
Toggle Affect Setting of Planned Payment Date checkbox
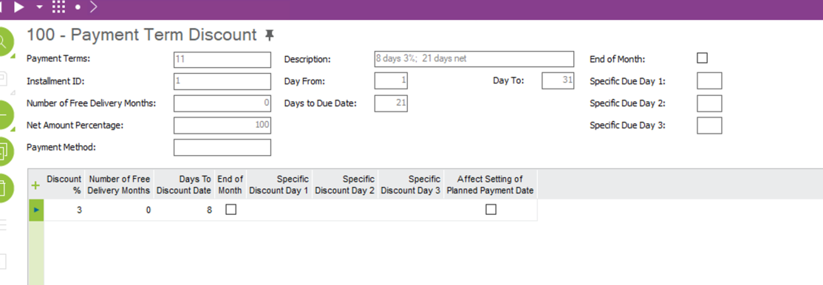pos(491,210)
